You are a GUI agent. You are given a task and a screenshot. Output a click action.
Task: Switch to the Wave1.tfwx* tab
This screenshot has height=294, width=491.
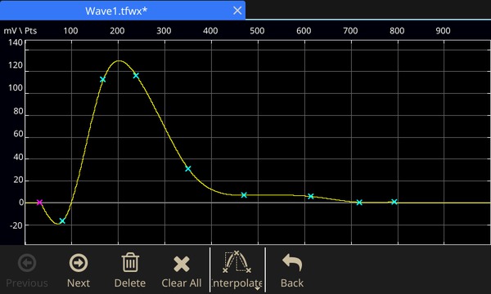tap(116, 11)
